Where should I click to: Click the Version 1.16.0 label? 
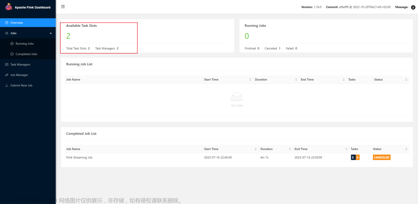[311, 7]
